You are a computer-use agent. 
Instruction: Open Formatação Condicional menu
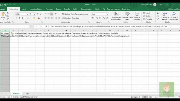click(116, 16)
